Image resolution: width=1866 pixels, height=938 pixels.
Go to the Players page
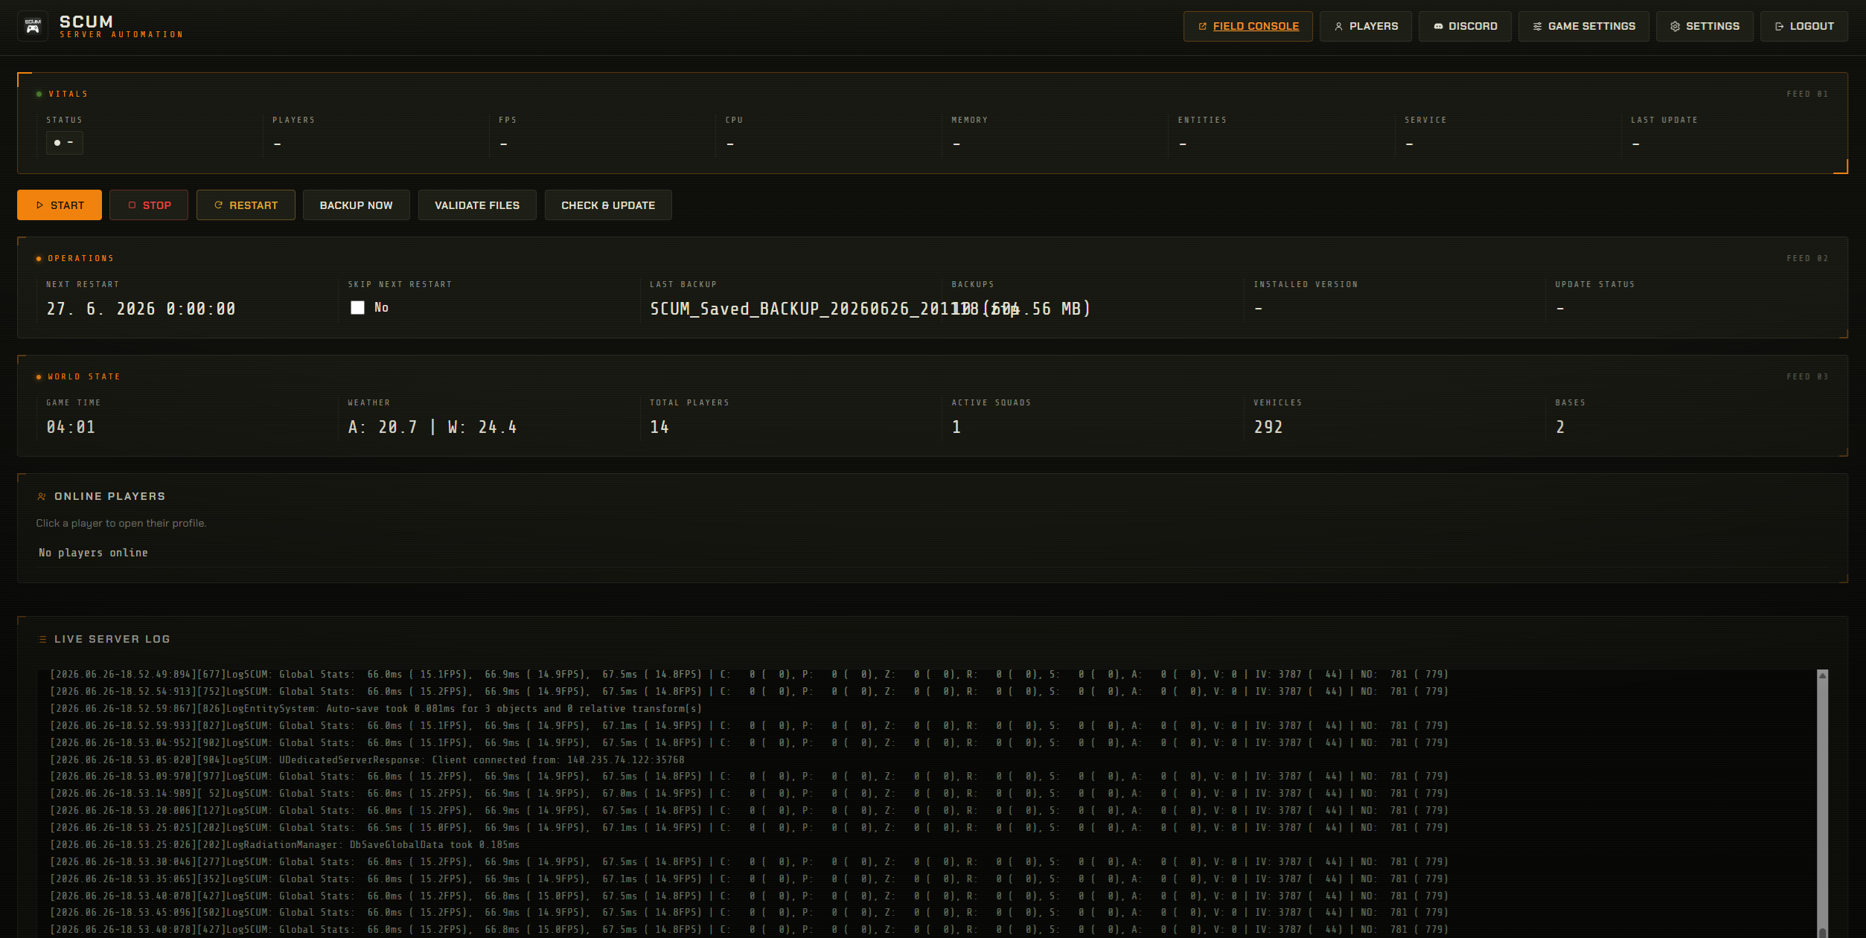[x=1366, y=26]
